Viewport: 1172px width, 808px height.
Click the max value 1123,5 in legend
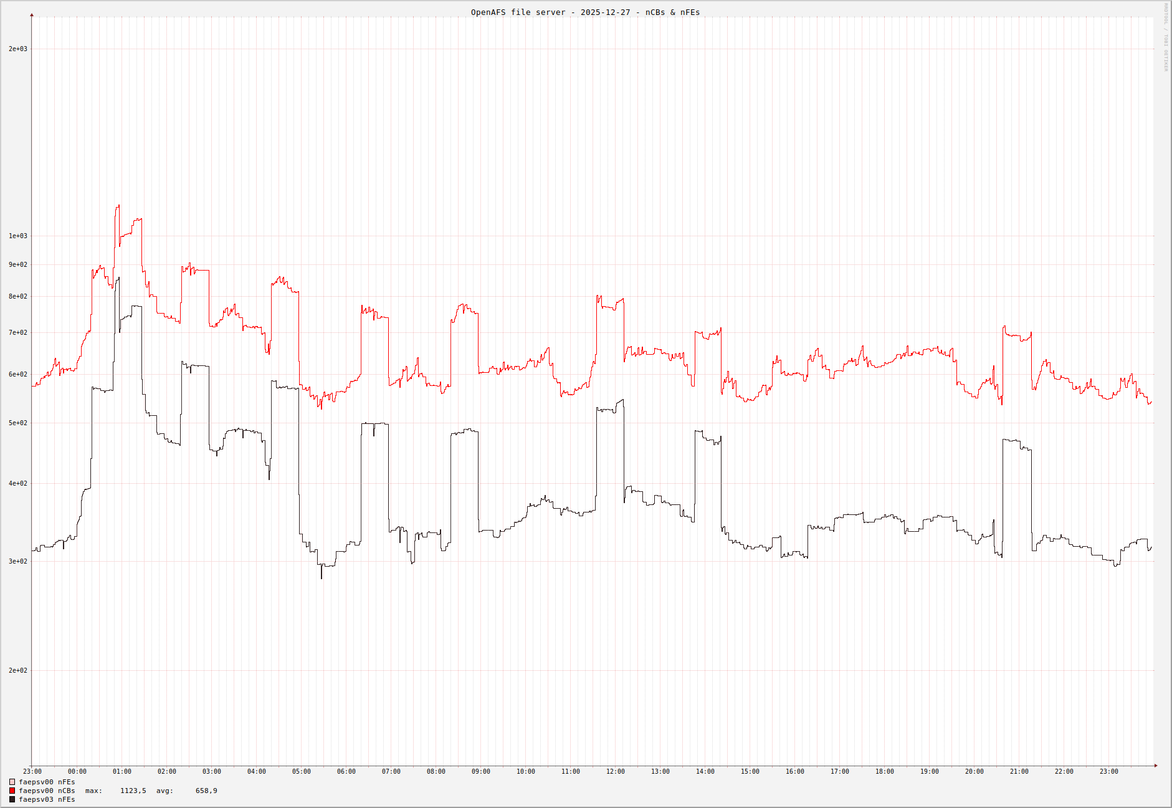pyautogui.click(x=133, y=791)
